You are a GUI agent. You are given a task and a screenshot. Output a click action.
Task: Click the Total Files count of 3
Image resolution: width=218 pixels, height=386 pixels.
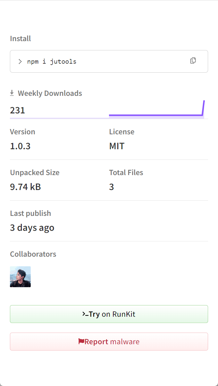112,187
